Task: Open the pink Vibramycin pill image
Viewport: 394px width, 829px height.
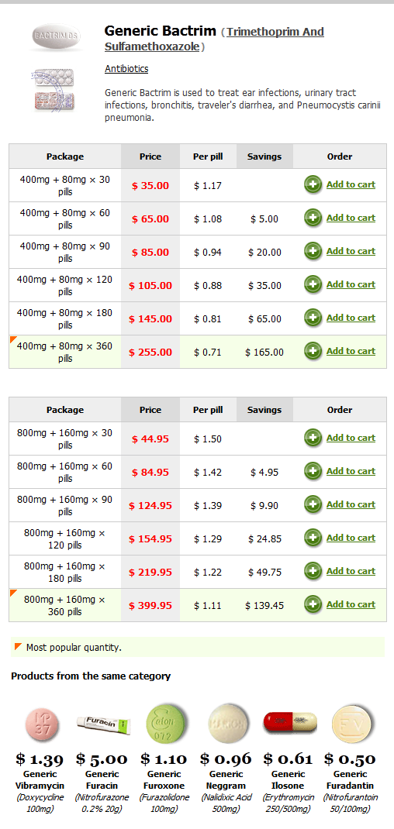Action: tap(43, 724)
